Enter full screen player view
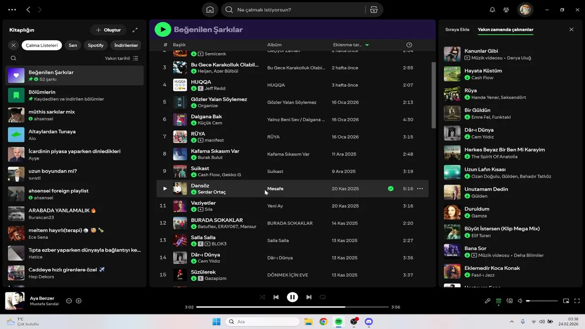The image size is (585, 329). click(577, 301)
